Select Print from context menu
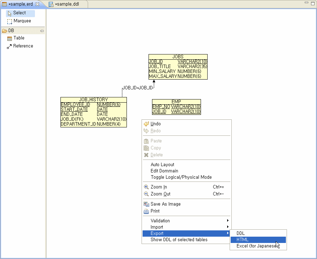The image size is (317, 259). [155, 211]
